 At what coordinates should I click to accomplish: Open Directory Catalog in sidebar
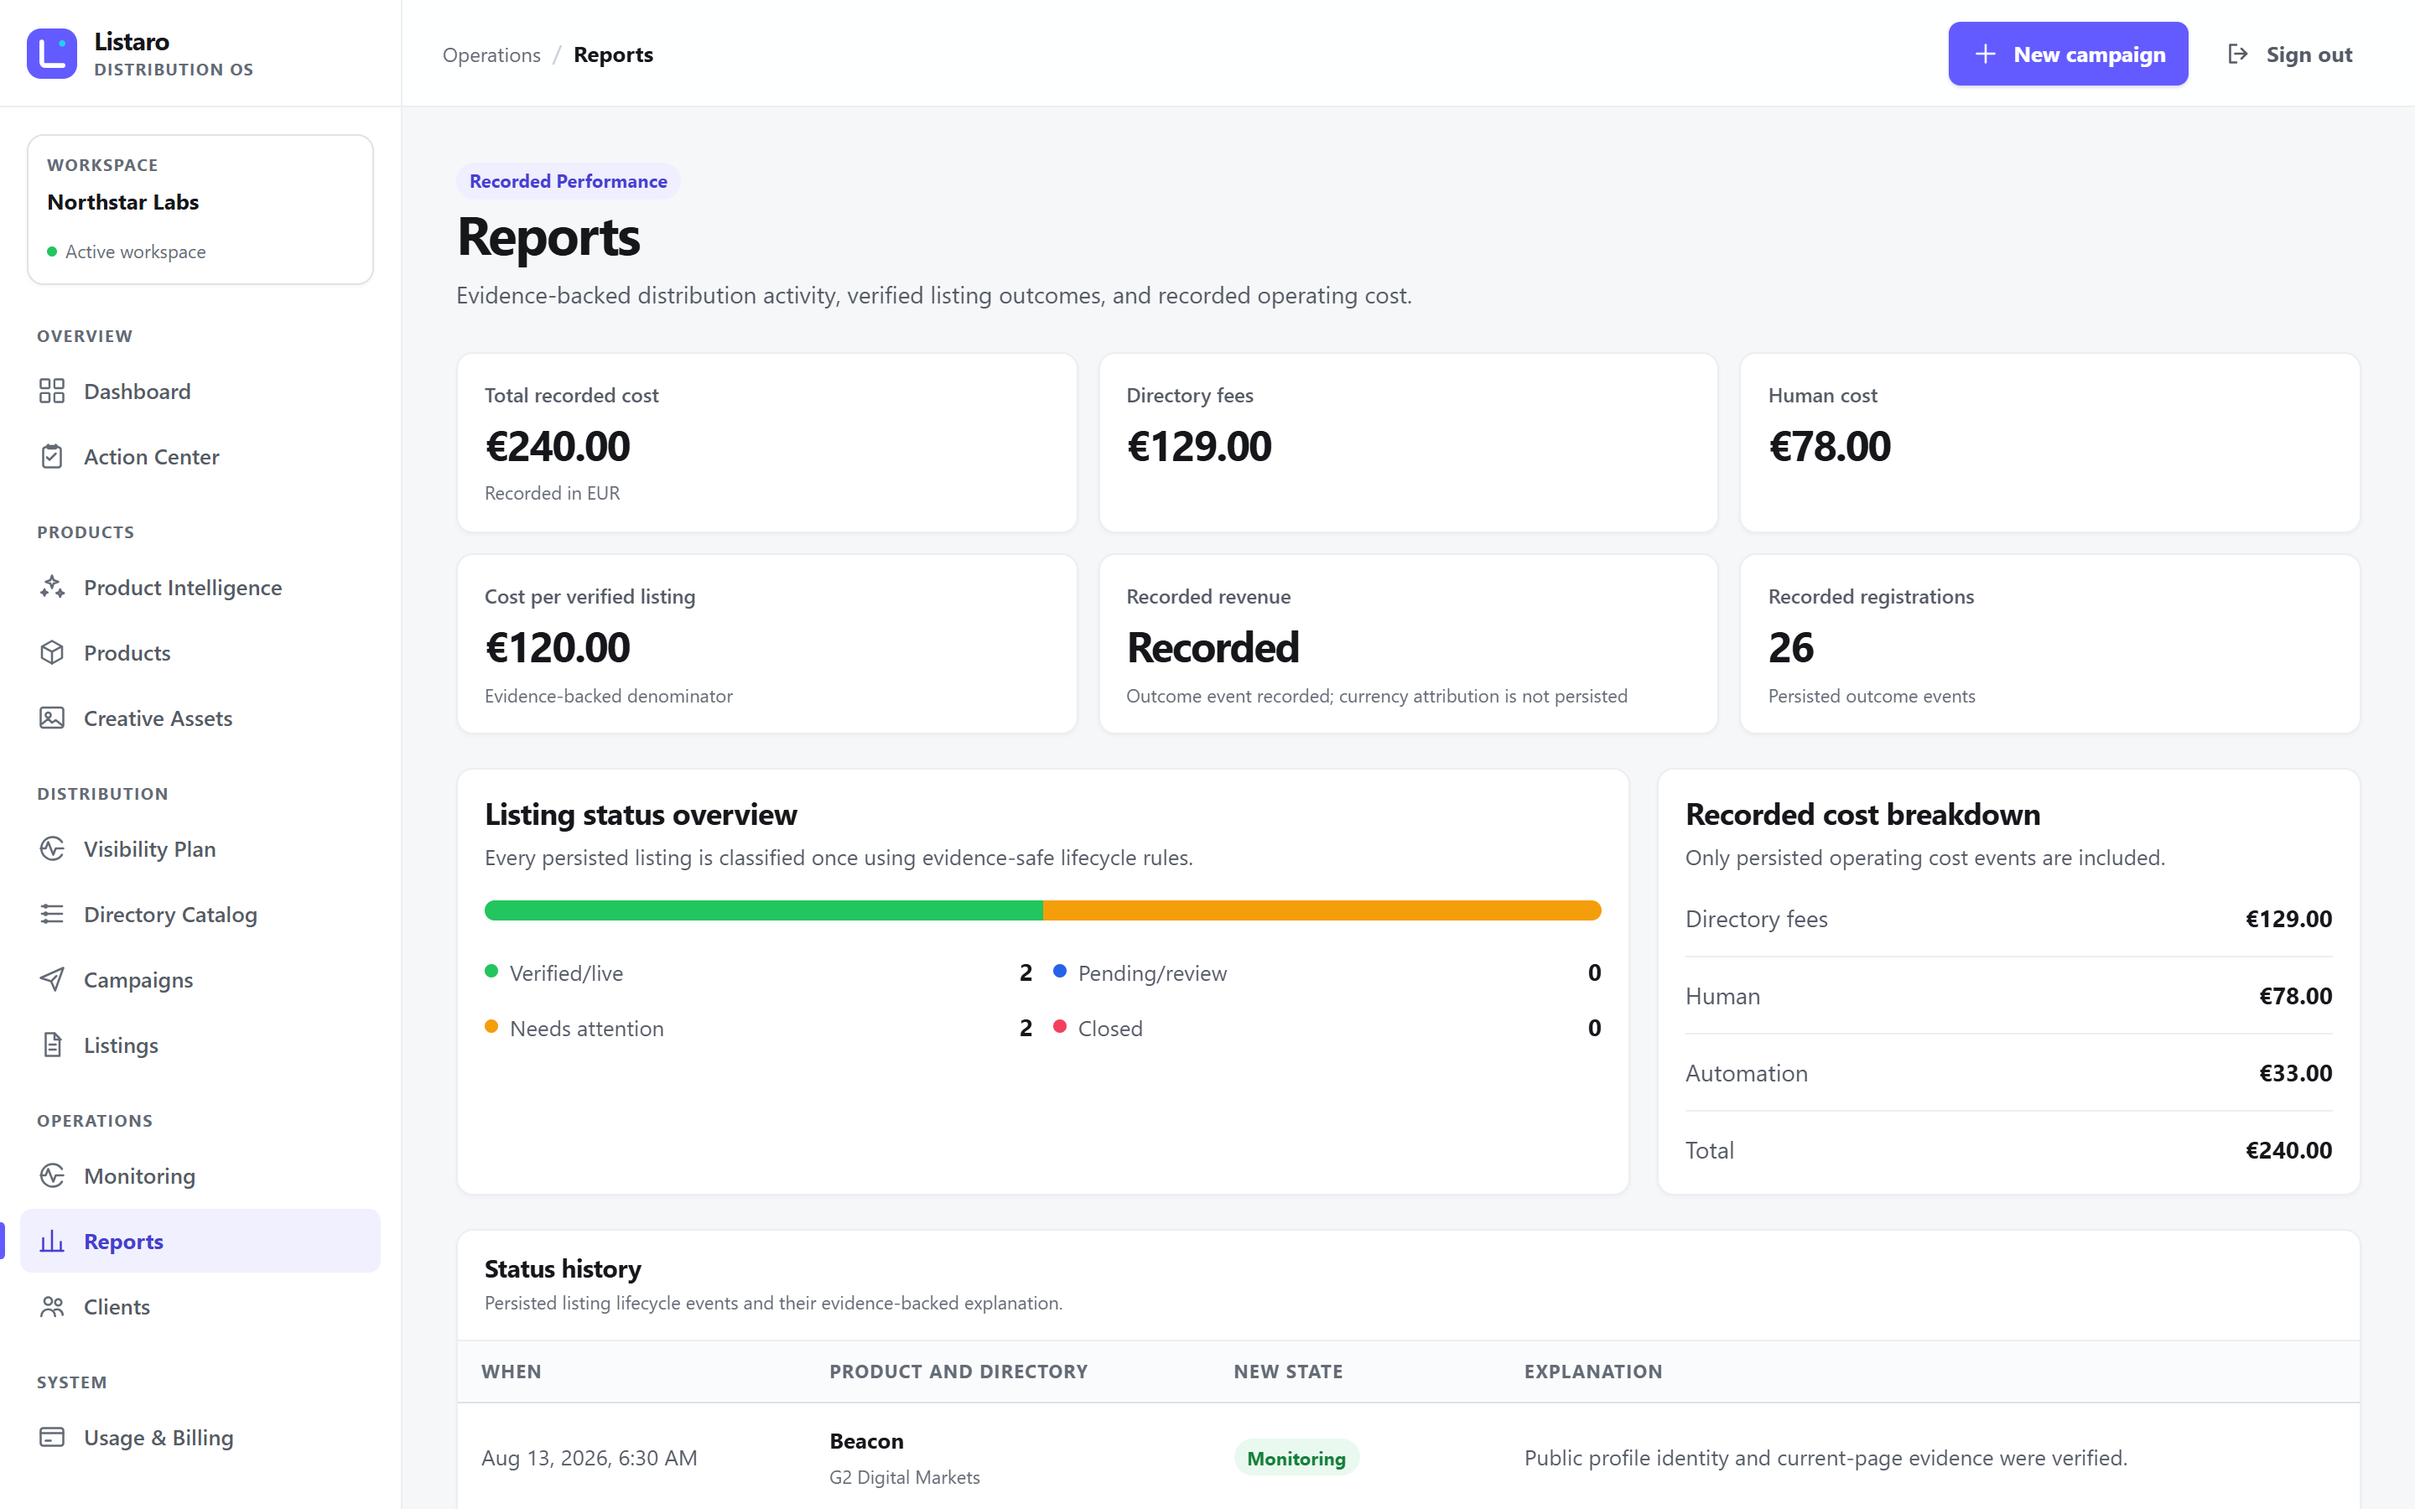(200, 914)
